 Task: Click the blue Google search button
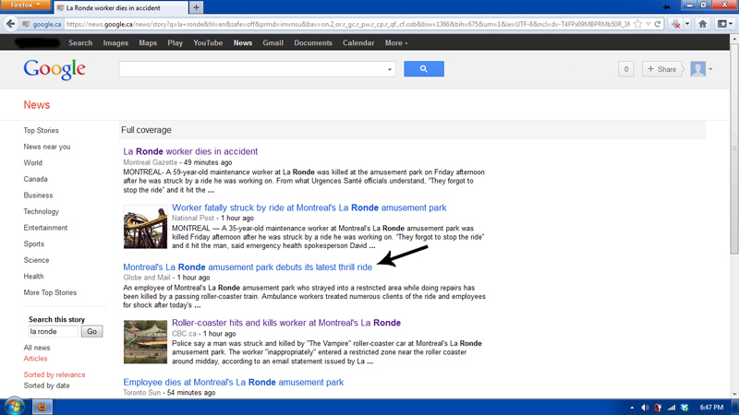(424, 69)
